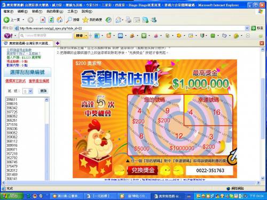
Task: Click the Yahoo toolbar logo
Action: [8, 36]
